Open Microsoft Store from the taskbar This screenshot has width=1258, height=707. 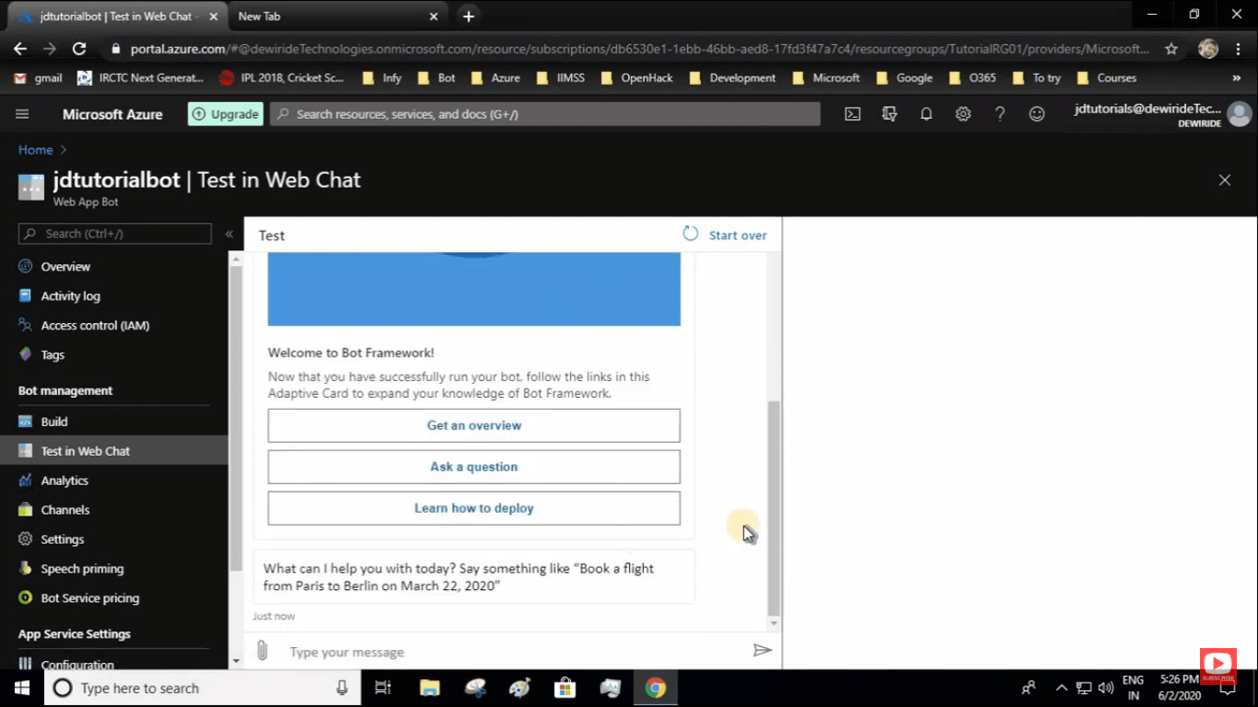pos(565,688)
